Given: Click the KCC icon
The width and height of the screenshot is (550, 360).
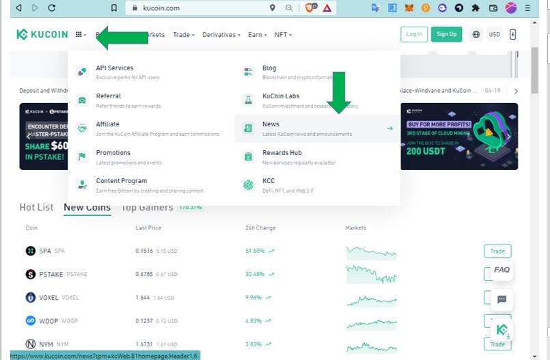Looking at the screenshot, I should pos(248,184).
